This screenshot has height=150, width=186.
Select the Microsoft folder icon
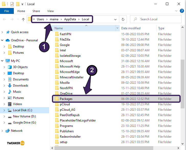[x=57, y=61]
